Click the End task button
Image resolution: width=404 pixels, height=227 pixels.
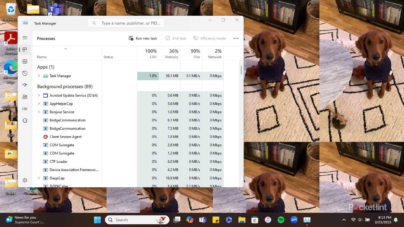click(176, 38)
